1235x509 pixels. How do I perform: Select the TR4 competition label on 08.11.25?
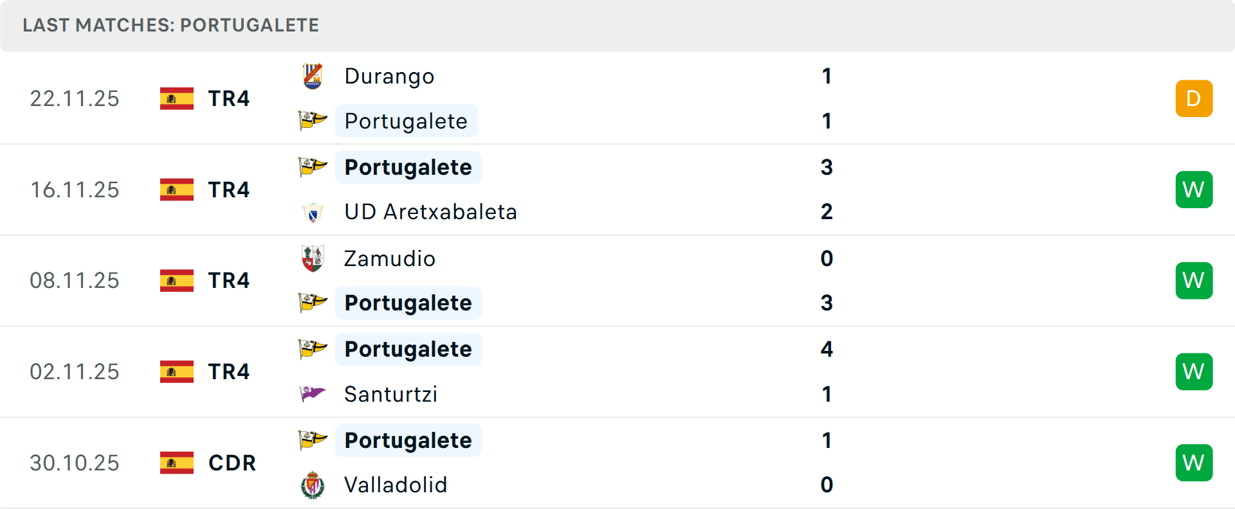(x=229, y=280)
